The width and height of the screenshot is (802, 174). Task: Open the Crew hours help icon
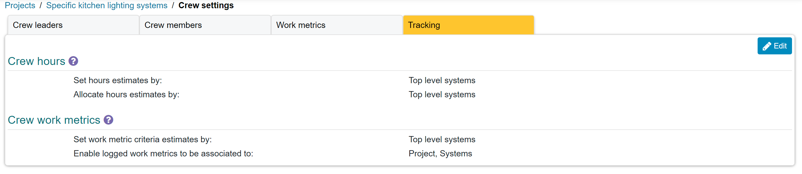tap(73, 61)
